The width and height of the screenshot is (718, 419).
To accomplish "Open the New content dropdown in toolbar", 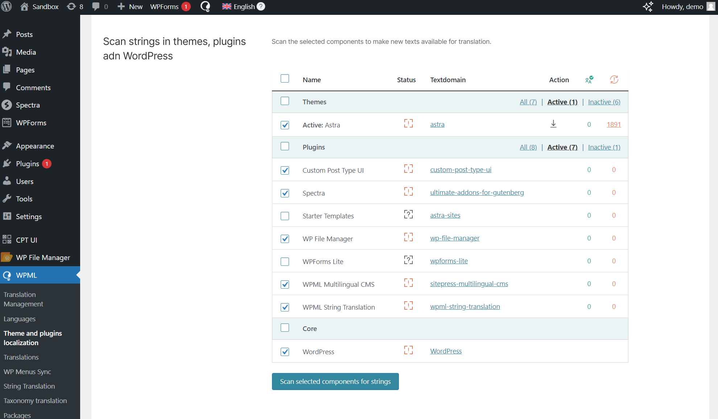I will (130, 7).
